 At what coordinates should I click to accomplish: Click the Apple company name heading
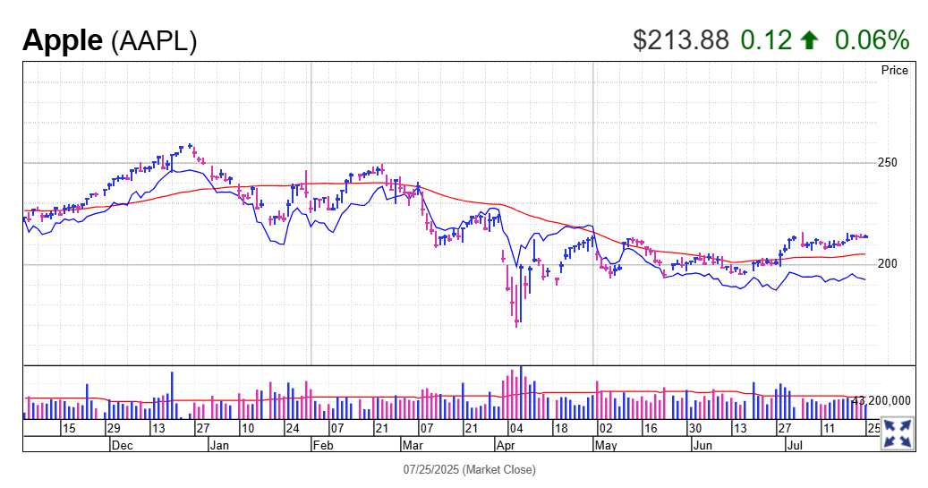(x=62, y=40)
